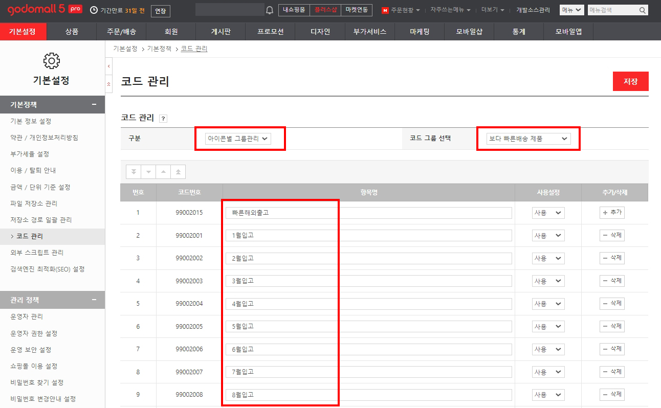The image size is (661, 408).
Task: Open the 주문/배송 main menu tab
Action: [121, 32]
